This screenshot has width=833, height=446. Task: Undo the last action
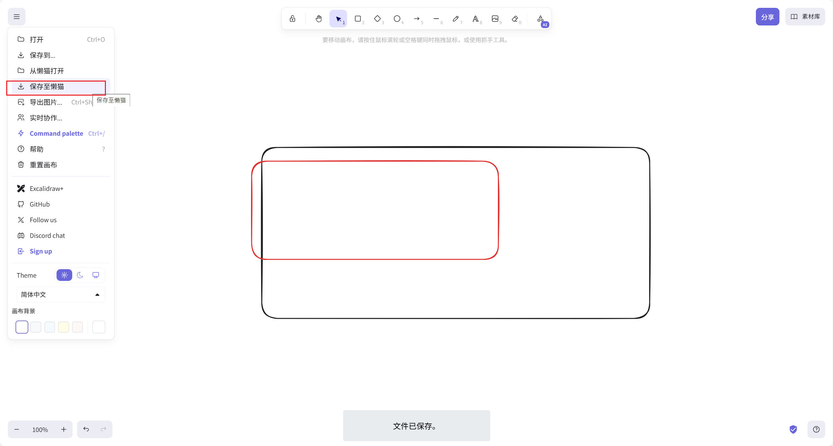point(86,429)
